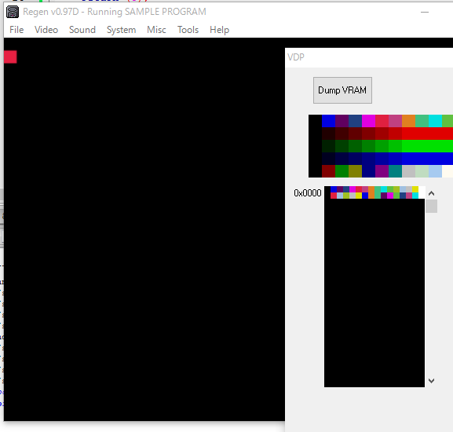Select the blue swatch in top palette row

(x=328, y=121)
